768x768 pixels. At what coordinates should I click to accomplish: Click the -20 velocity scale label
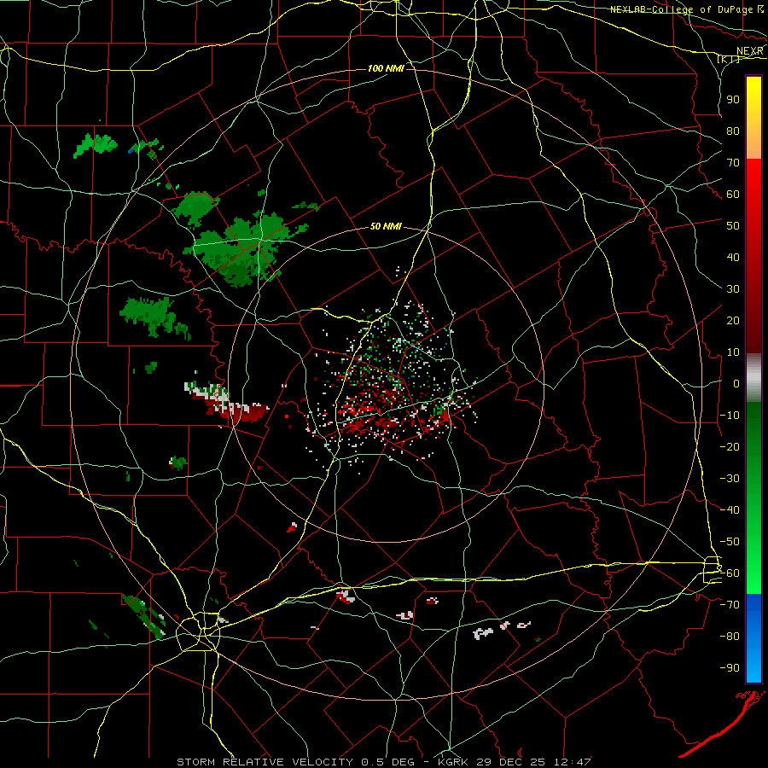tap(730, 446)
